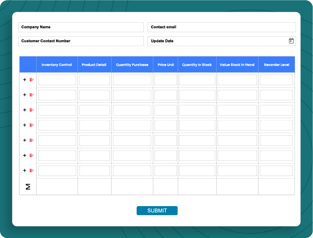The image size is (313, 238).
Task: Click the trash icon beside the sixth row
Action: point(31,155)
